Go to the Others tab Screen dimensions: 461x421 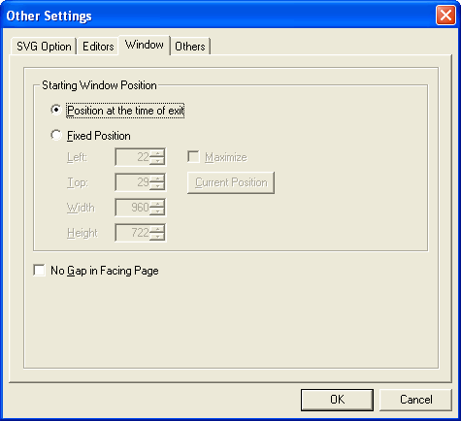pyautogui.click(x=190, y=47)
